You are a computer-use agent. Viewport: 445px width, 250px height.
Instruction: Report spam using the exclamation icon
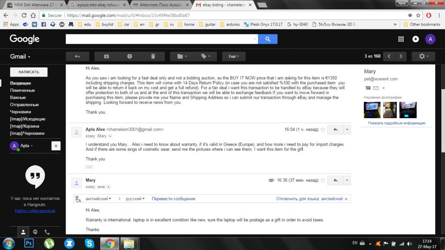129,56
